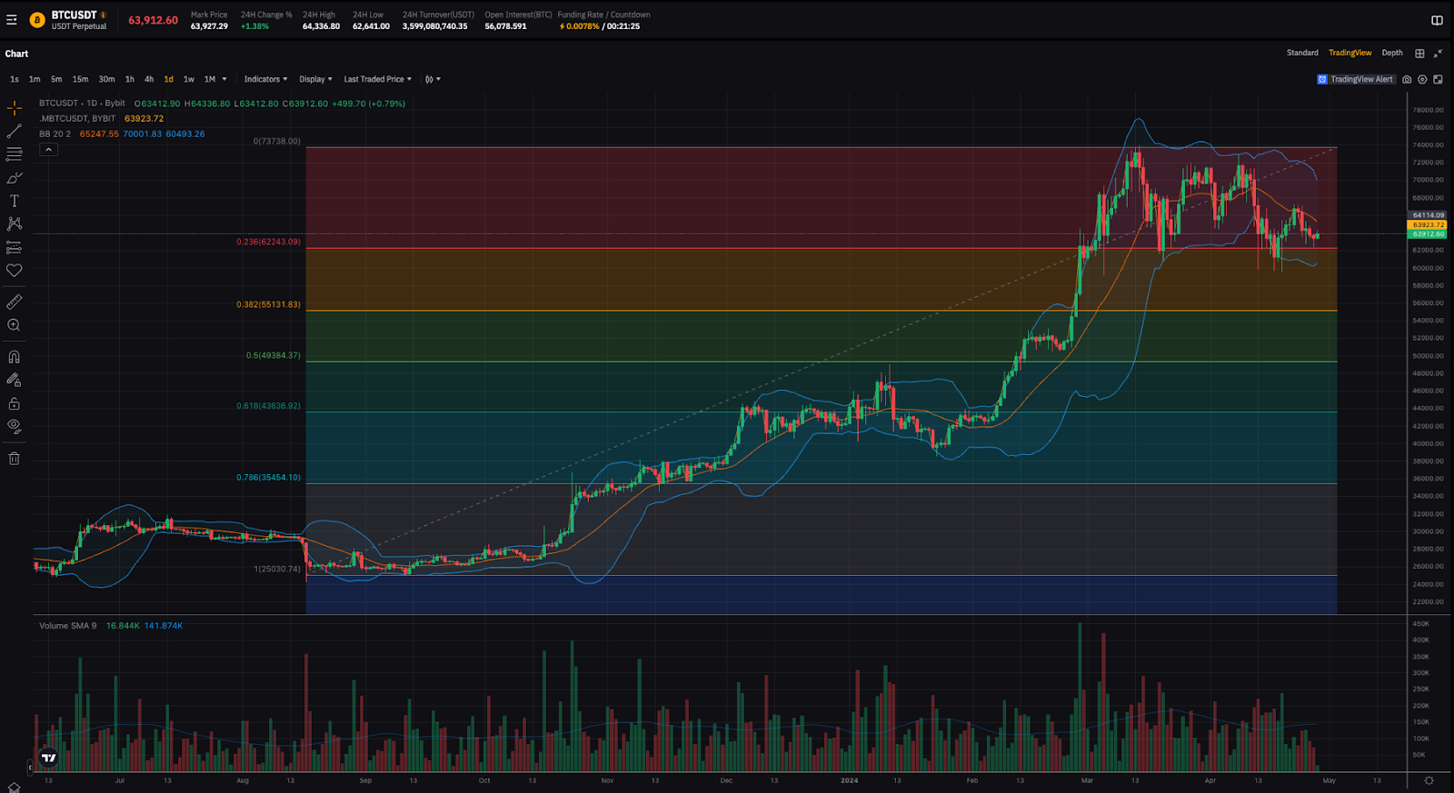Select the 4h timeframe
This screenshot has width=1454, height=793.
[x=149, y=79]
